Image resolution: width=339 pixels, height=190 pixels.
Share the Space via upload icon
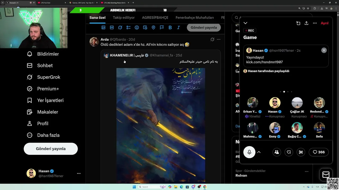pyautogui.click(x=306, y=23)
